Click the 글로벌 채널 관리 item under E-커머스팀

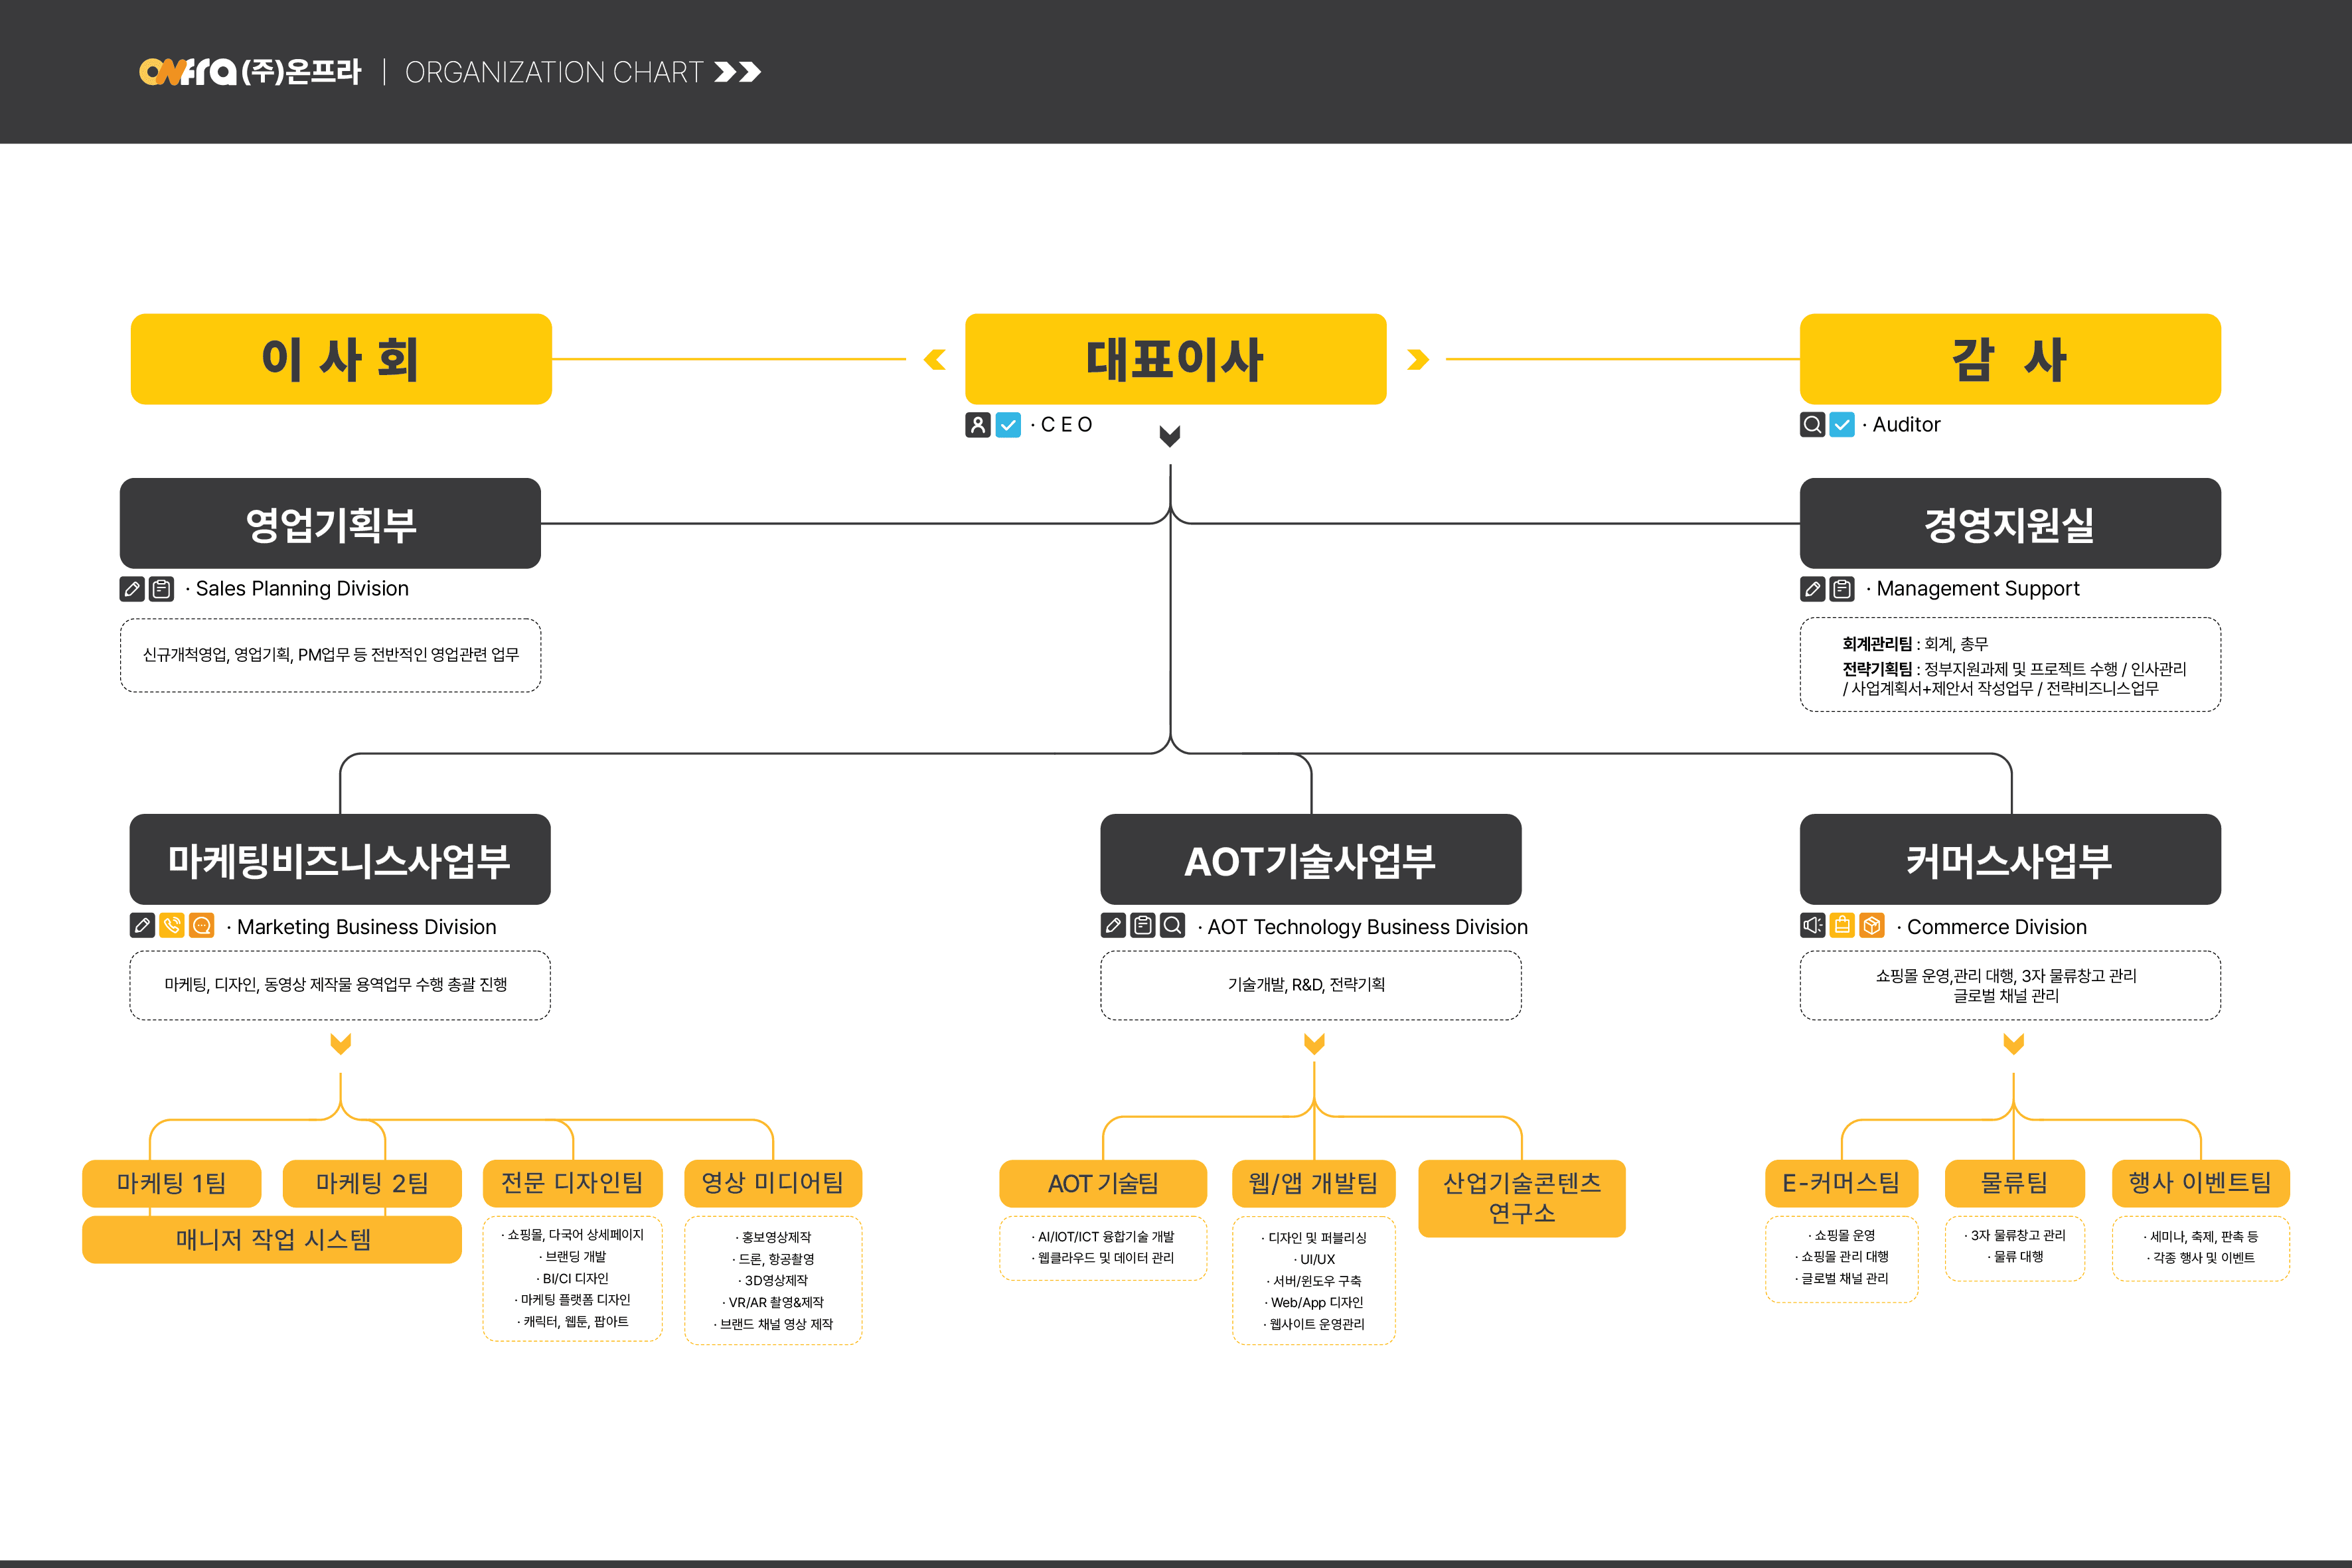point(1841,1278)
